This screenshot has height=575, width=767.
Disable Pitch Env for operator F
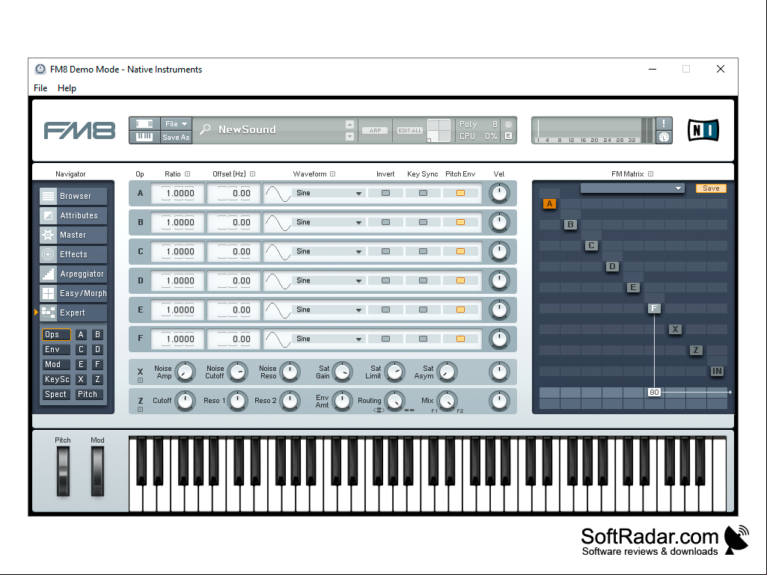[460, 339]
